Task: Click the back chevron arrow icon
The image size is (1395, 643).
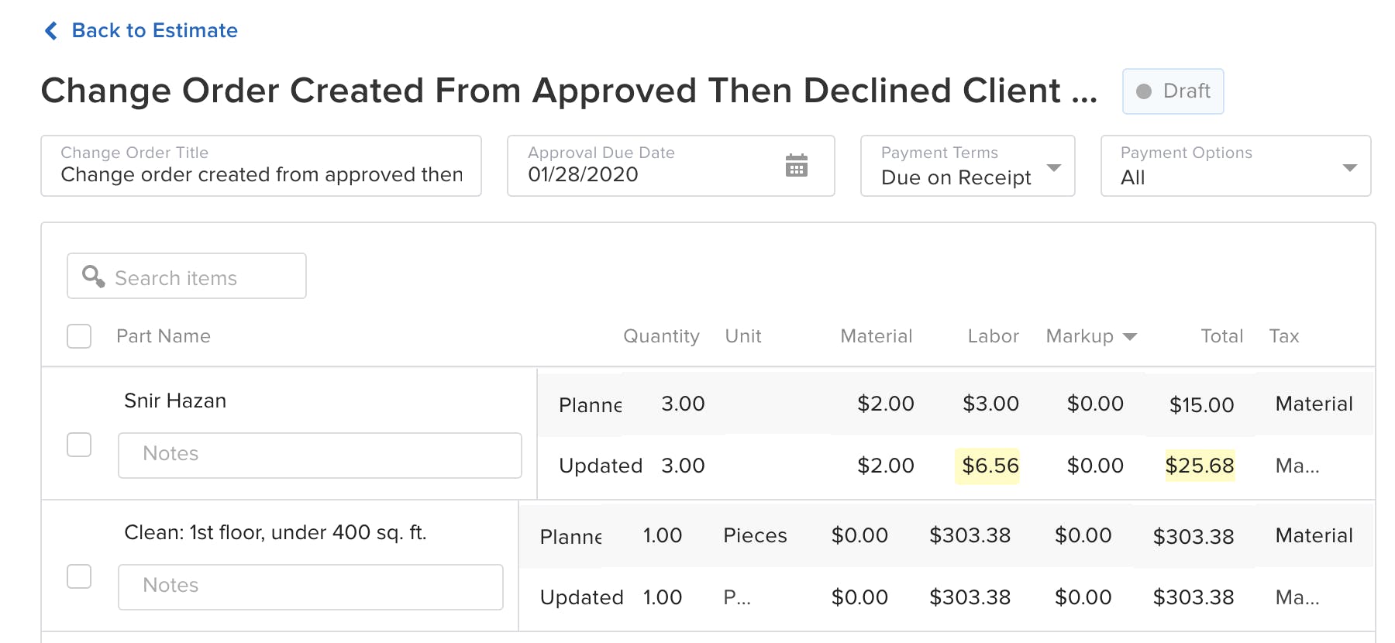Action: point(50,30)
